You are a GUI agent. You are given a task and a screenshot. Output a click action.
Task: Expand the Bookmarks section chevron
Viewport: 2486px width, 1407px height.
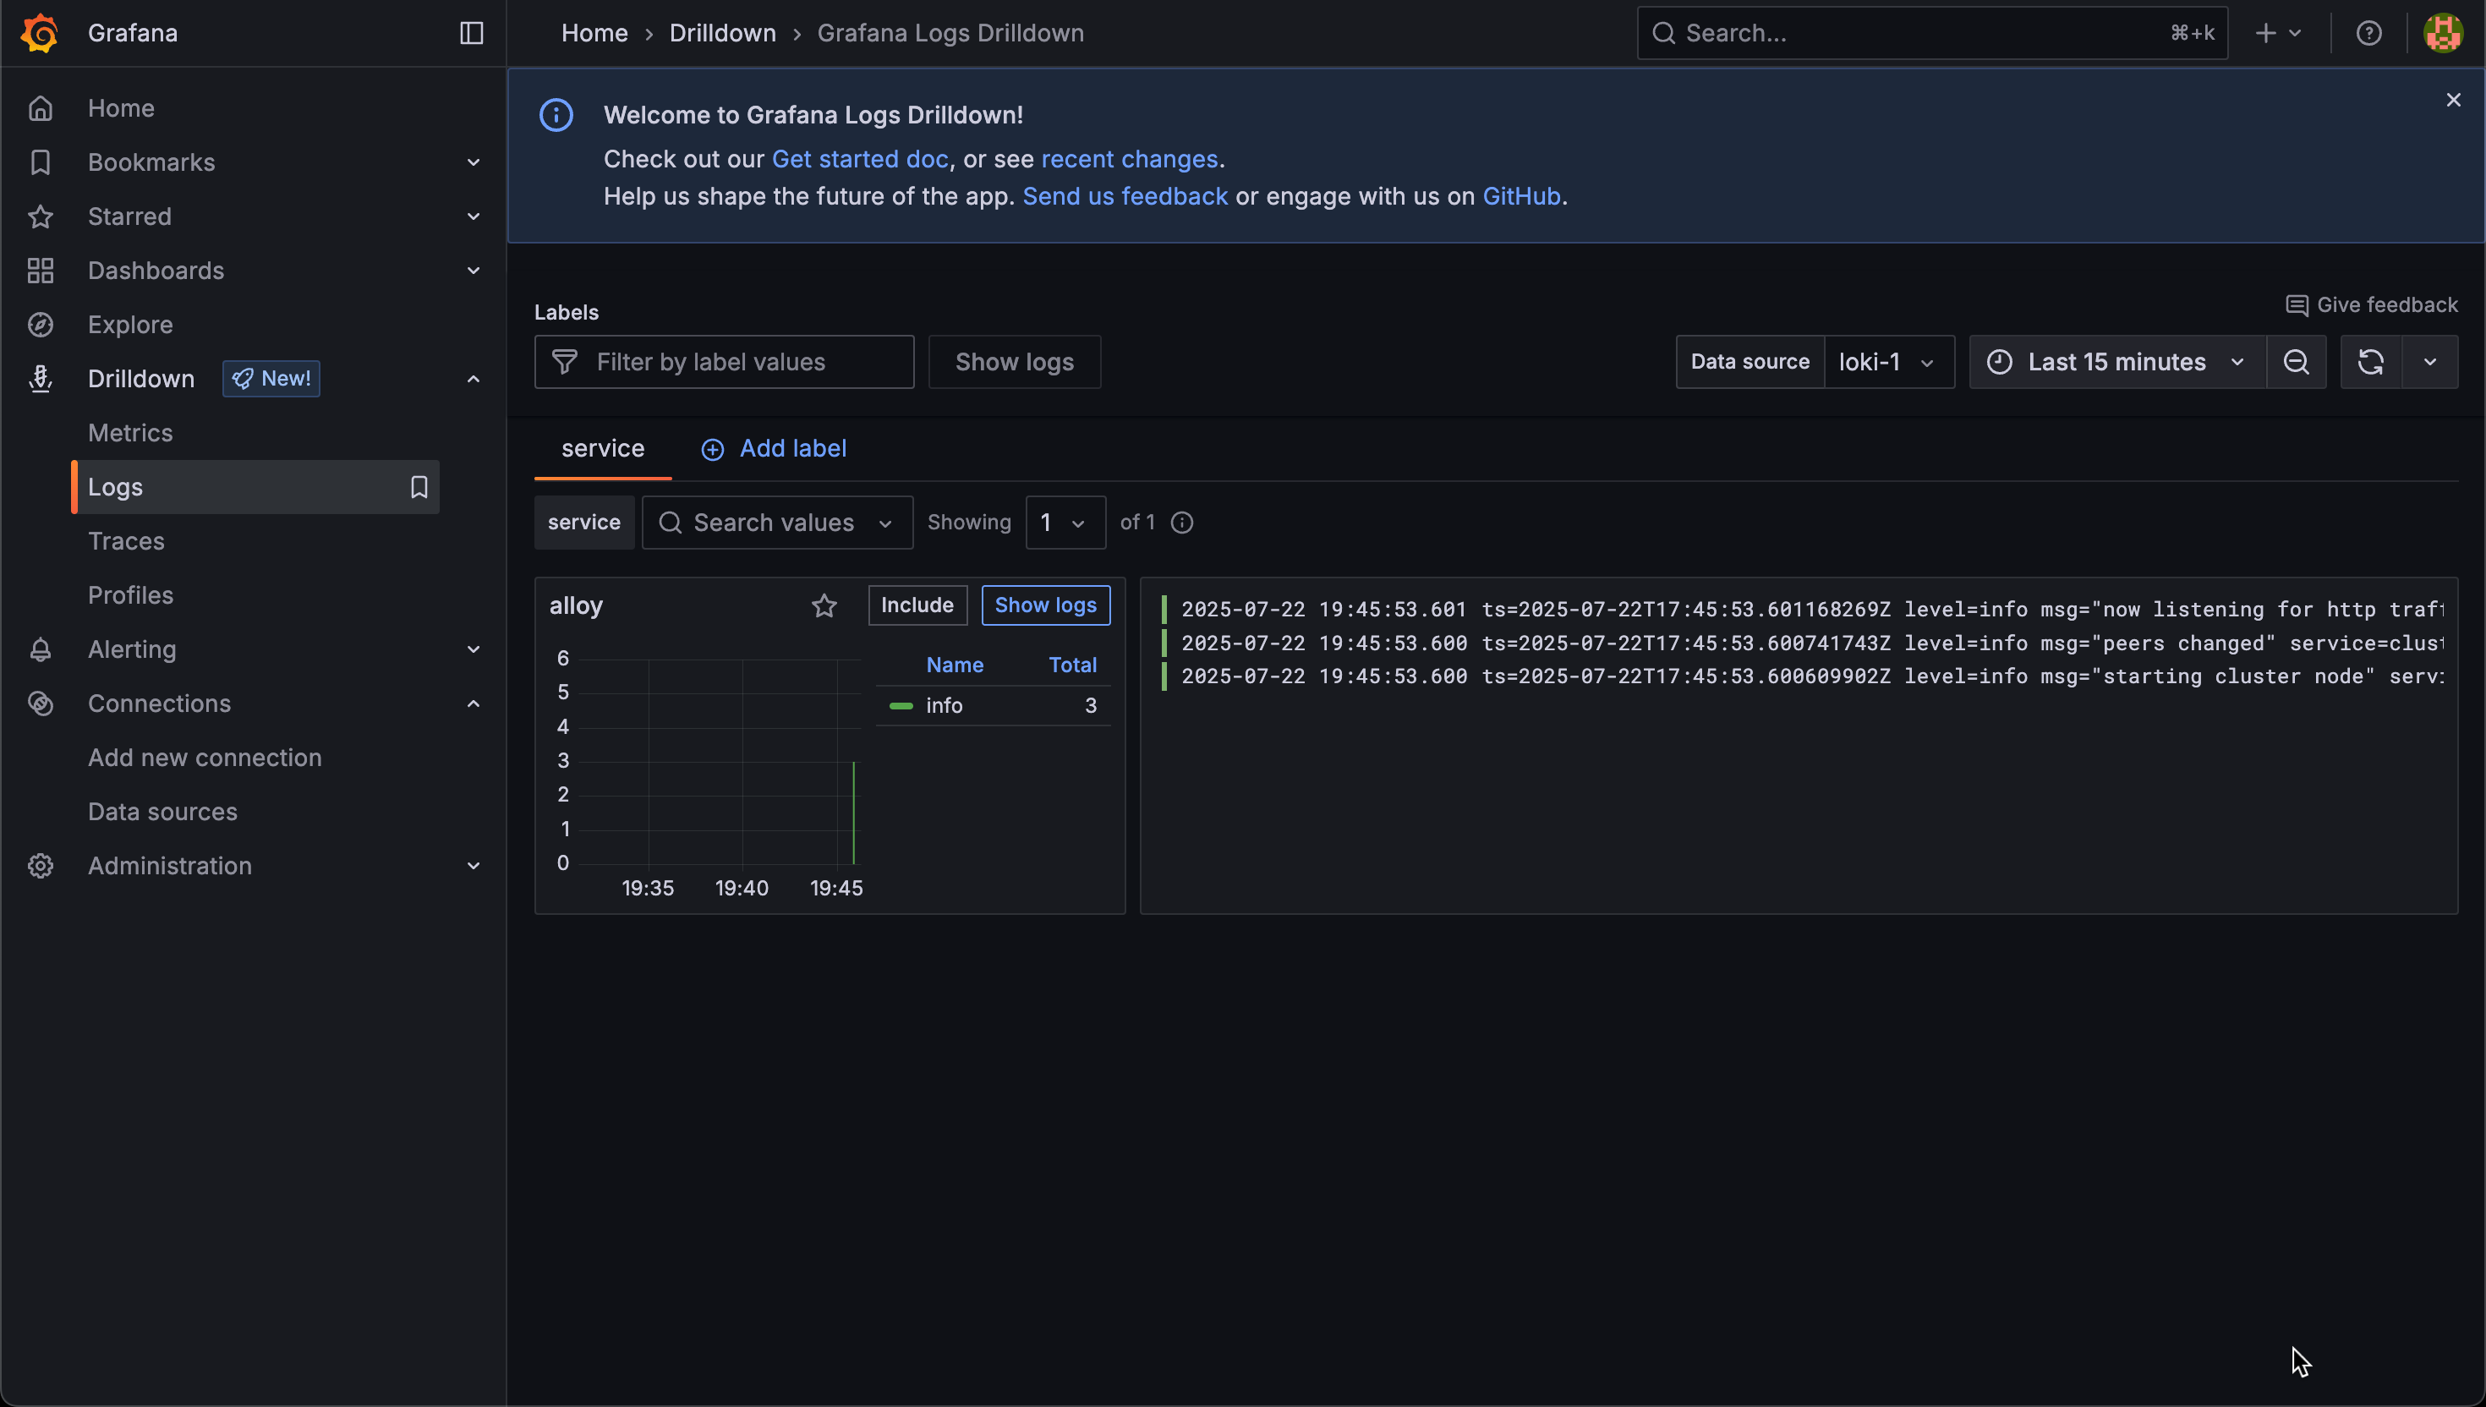(474, 162)
